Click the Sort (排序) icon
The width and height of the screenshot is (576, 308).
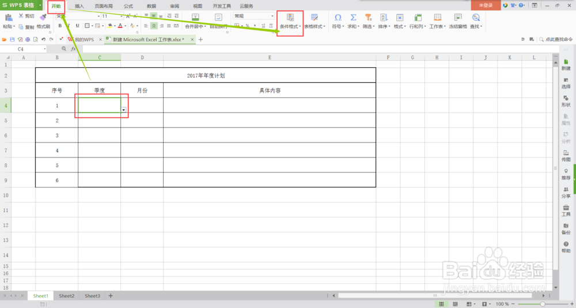point(384,17)
